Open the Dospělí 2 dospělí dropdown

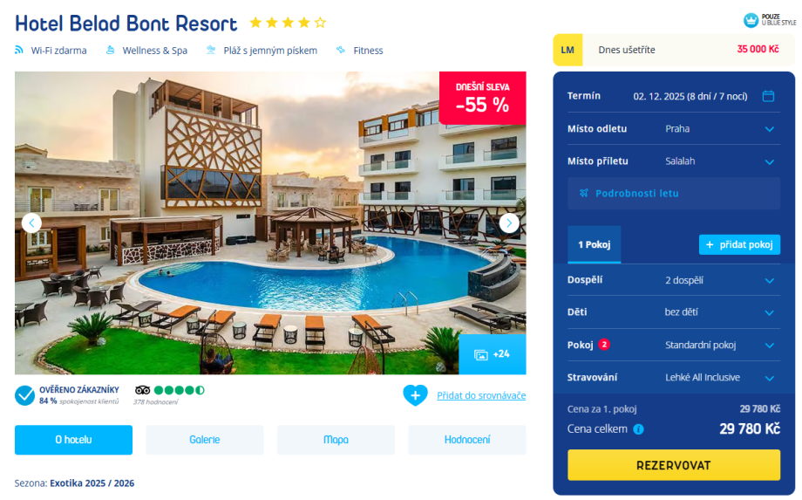[674, 280]
